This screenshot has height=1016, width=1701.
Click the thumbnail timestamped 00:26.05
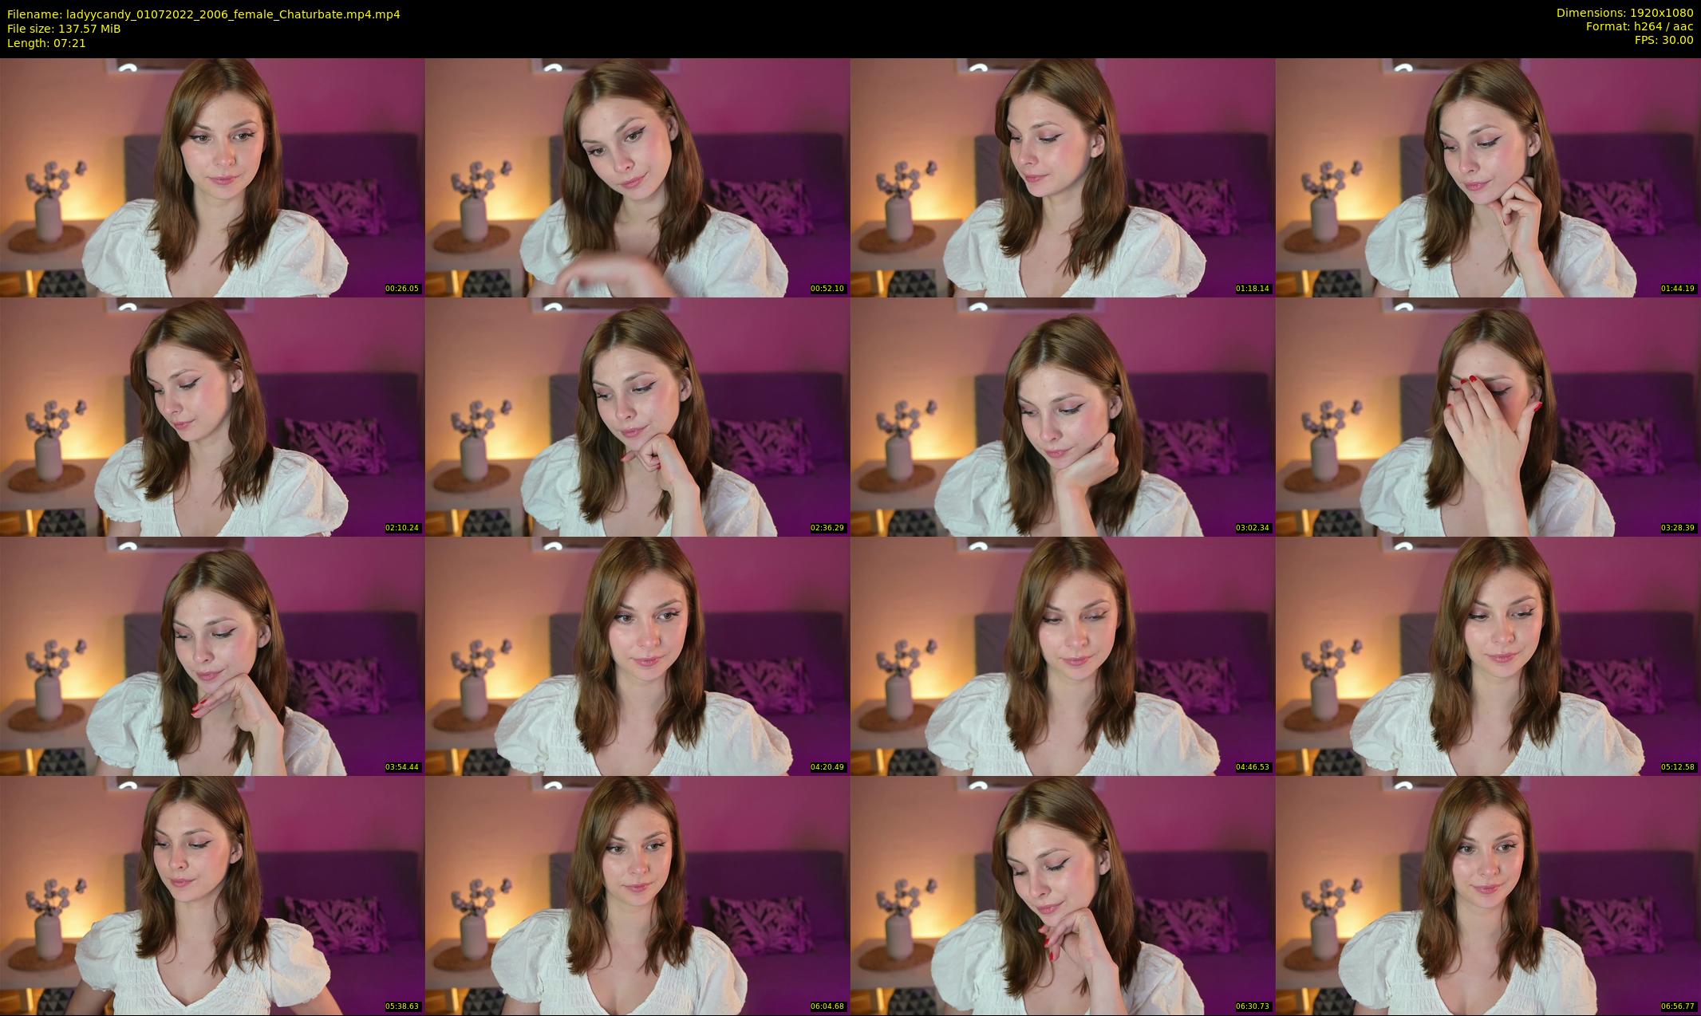coord(212,177)
